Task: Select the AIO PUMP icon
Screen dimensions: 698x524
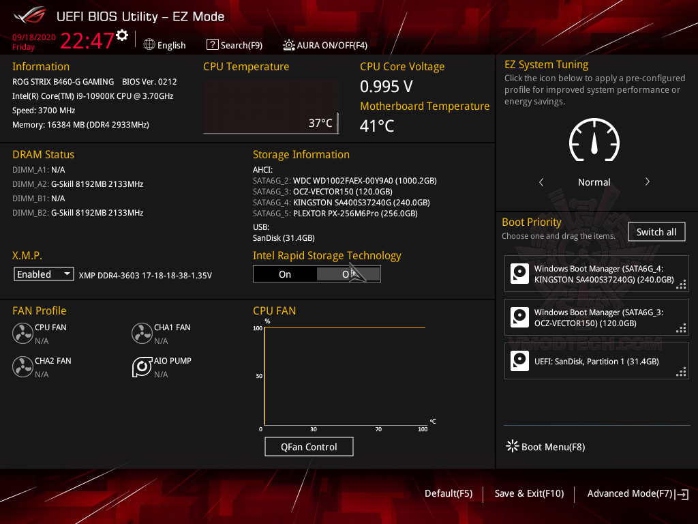Action: 142,366
